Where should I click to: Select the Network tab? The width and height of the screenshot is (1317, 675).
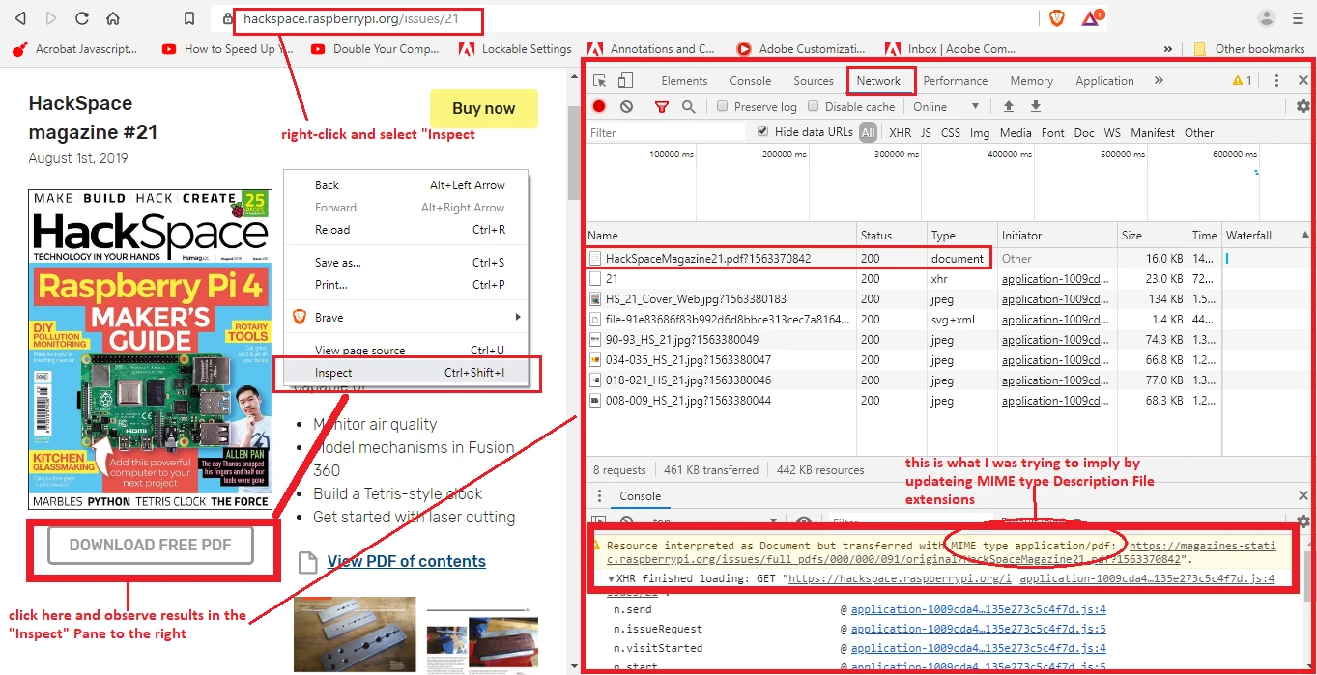[878, 81]
